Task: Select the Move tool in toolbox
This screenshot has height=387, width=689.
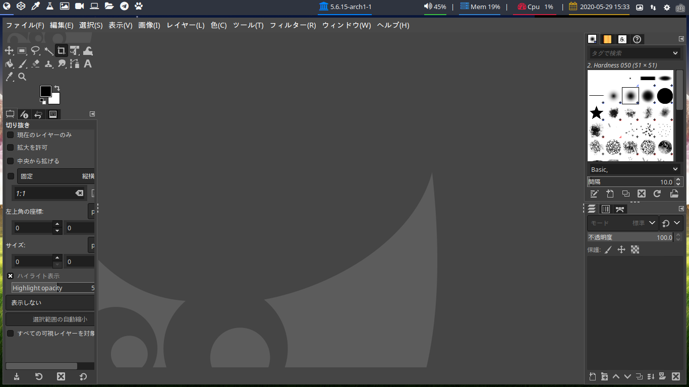Action: (x=9, y=50)
